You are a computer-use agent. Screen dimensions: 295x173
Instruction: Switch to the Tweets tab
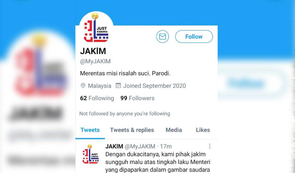coord(90,130)
